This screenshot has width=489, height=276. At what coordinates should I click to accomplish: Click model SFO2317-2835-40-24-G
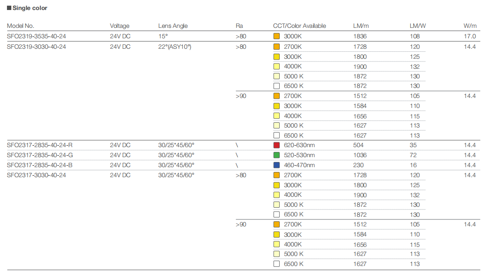pyautogui.click(x=40, y=155)
